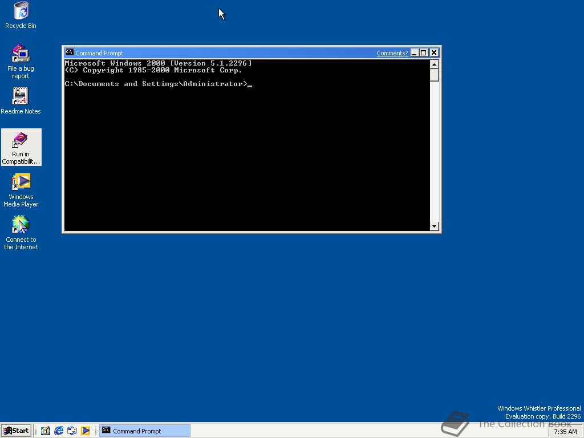The height and width of the screenshot is (438, 584).
Task: Maximize the Command Prompt window
Action: click(x=424, y=53)
